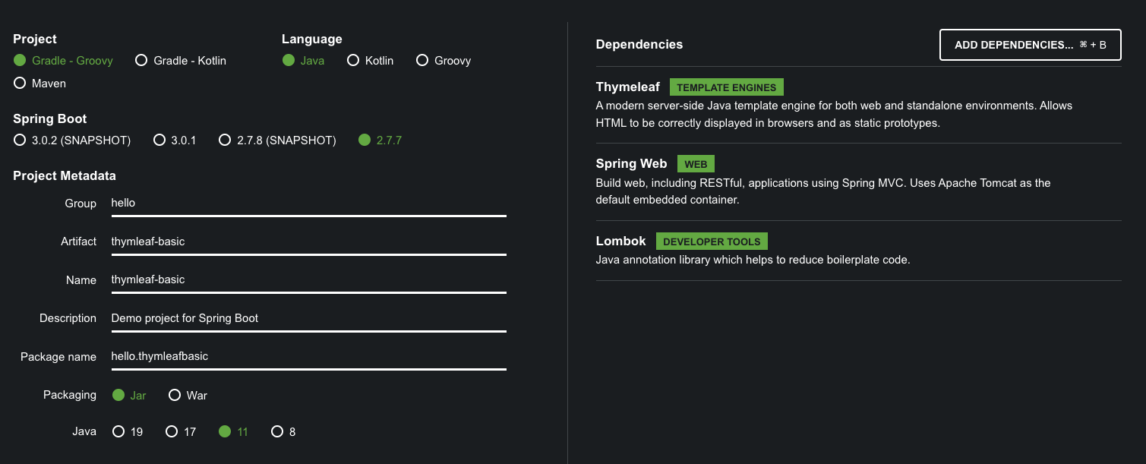Click the Spring Web dependency title

click(632, 164)
